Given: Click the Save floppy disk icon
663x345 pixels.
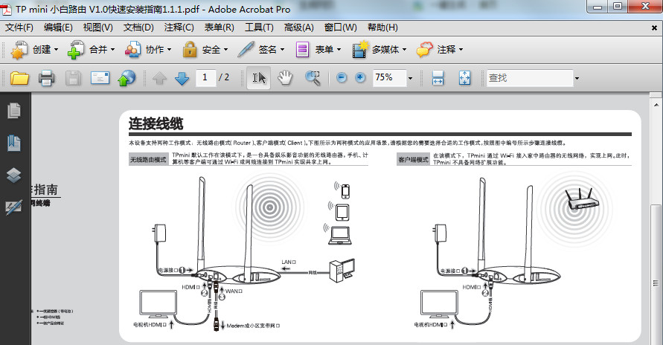Looking at the screenshot, I should pyautogui.click(x=73, y=78).
